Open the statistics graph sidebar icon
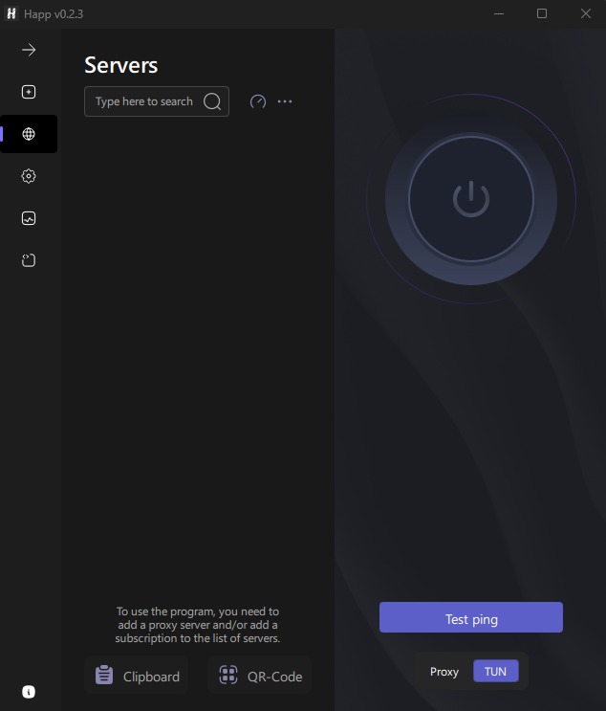 (x=29, y=218)
